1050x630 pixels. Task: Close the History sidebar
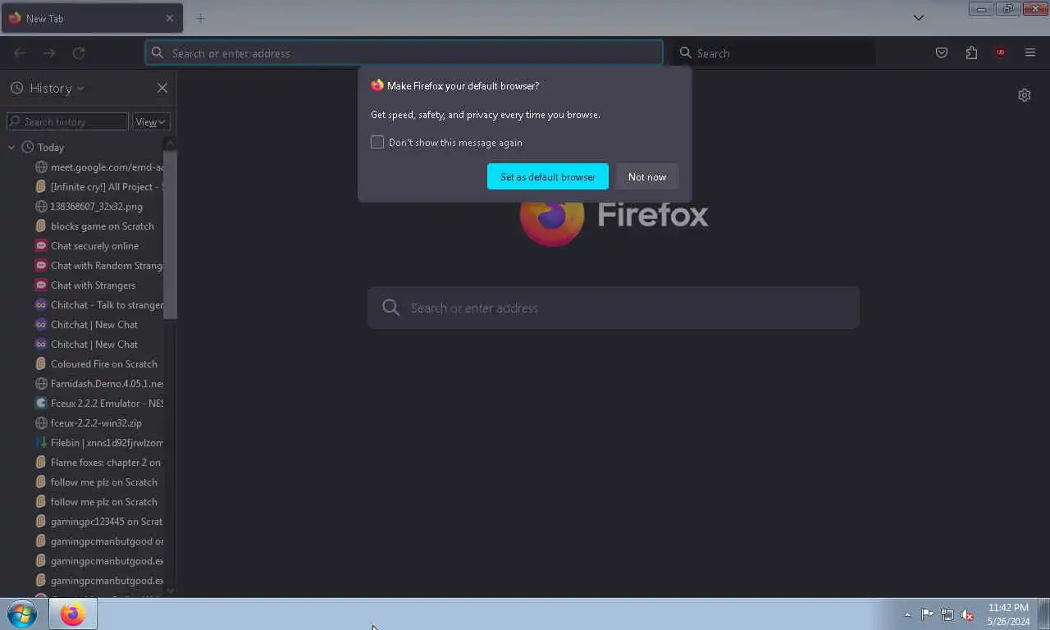pyautogui.click(x=162, y=88)
